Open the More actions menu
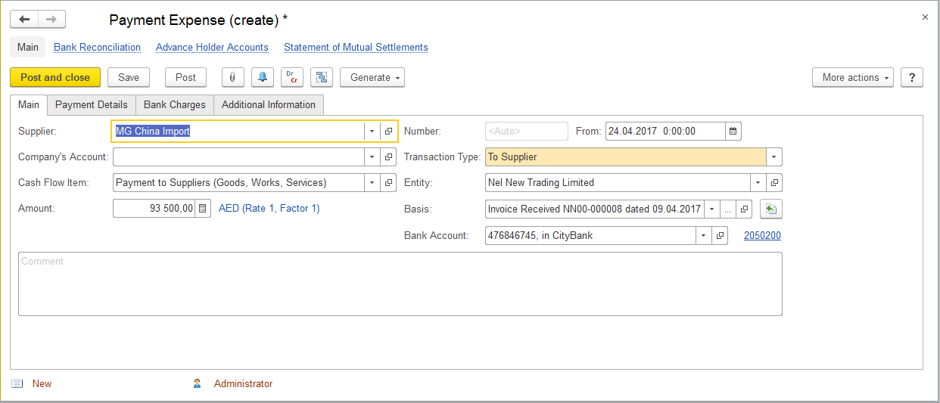 click(852, 77)
